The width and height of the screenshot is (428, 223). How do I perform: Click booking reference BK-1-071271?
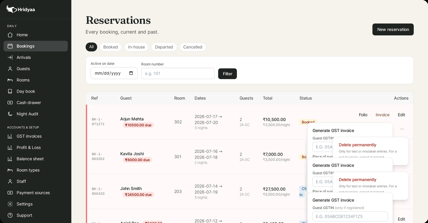[98, 122]
